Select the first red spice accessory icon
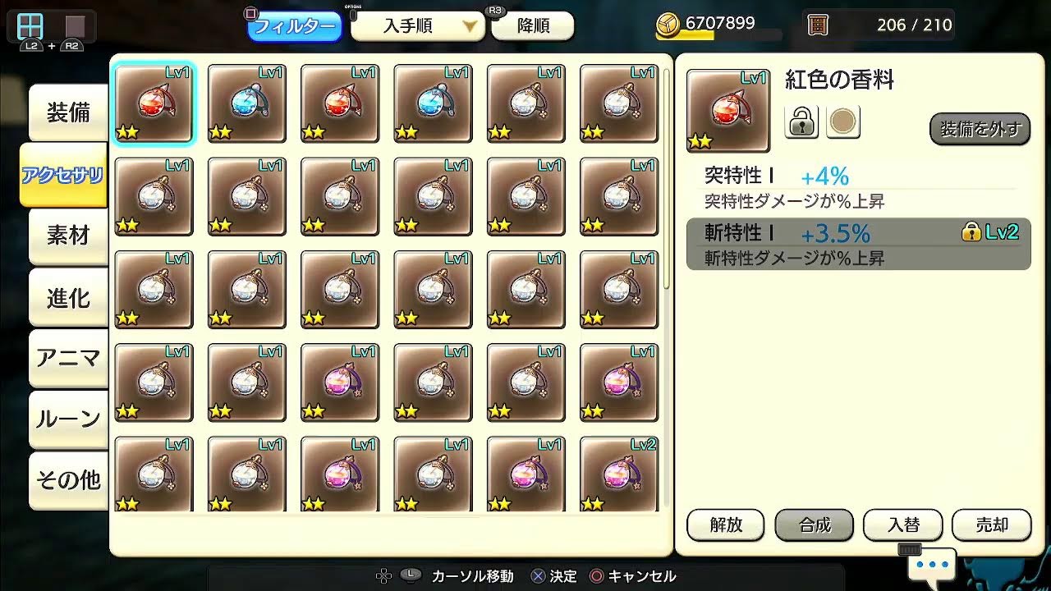Image resolution: width=1051 pixels, height=591 pixels. pos(154,103)
